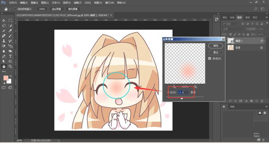Select the Rectangular Marquee tool
Screen dimensions: 269x143
tap(10, 20)
